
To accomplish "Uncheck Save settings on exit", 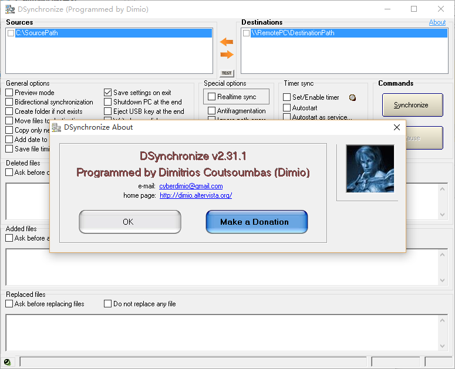I will point(108,93).
